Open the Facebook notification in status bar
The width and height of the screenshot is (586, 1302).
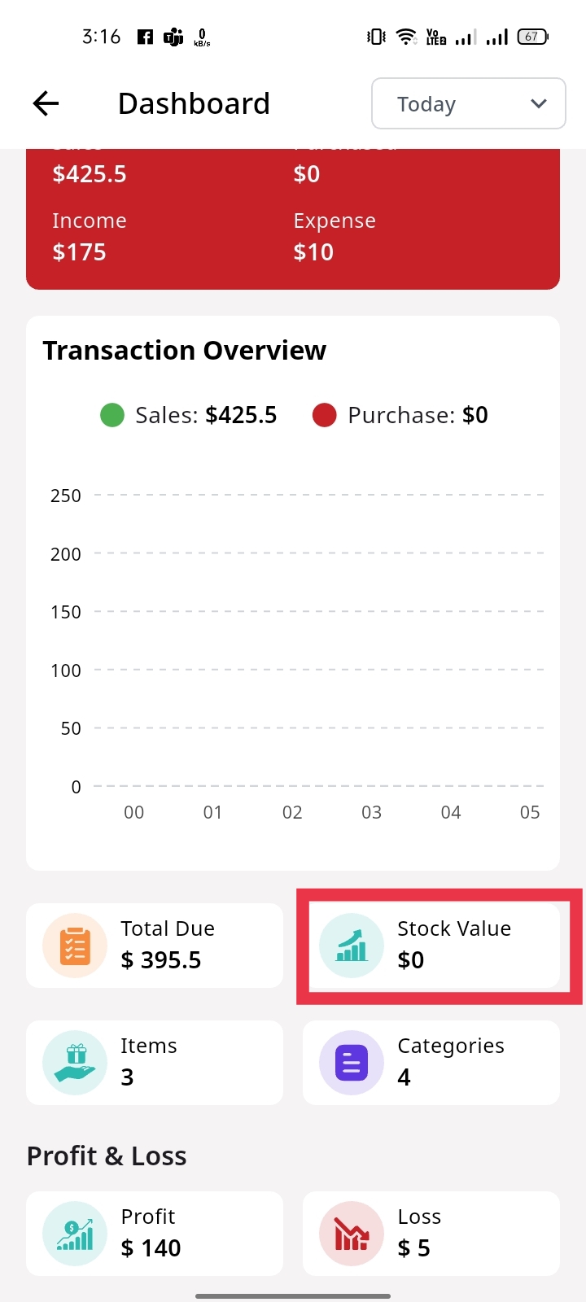click(x=145, y=37)
